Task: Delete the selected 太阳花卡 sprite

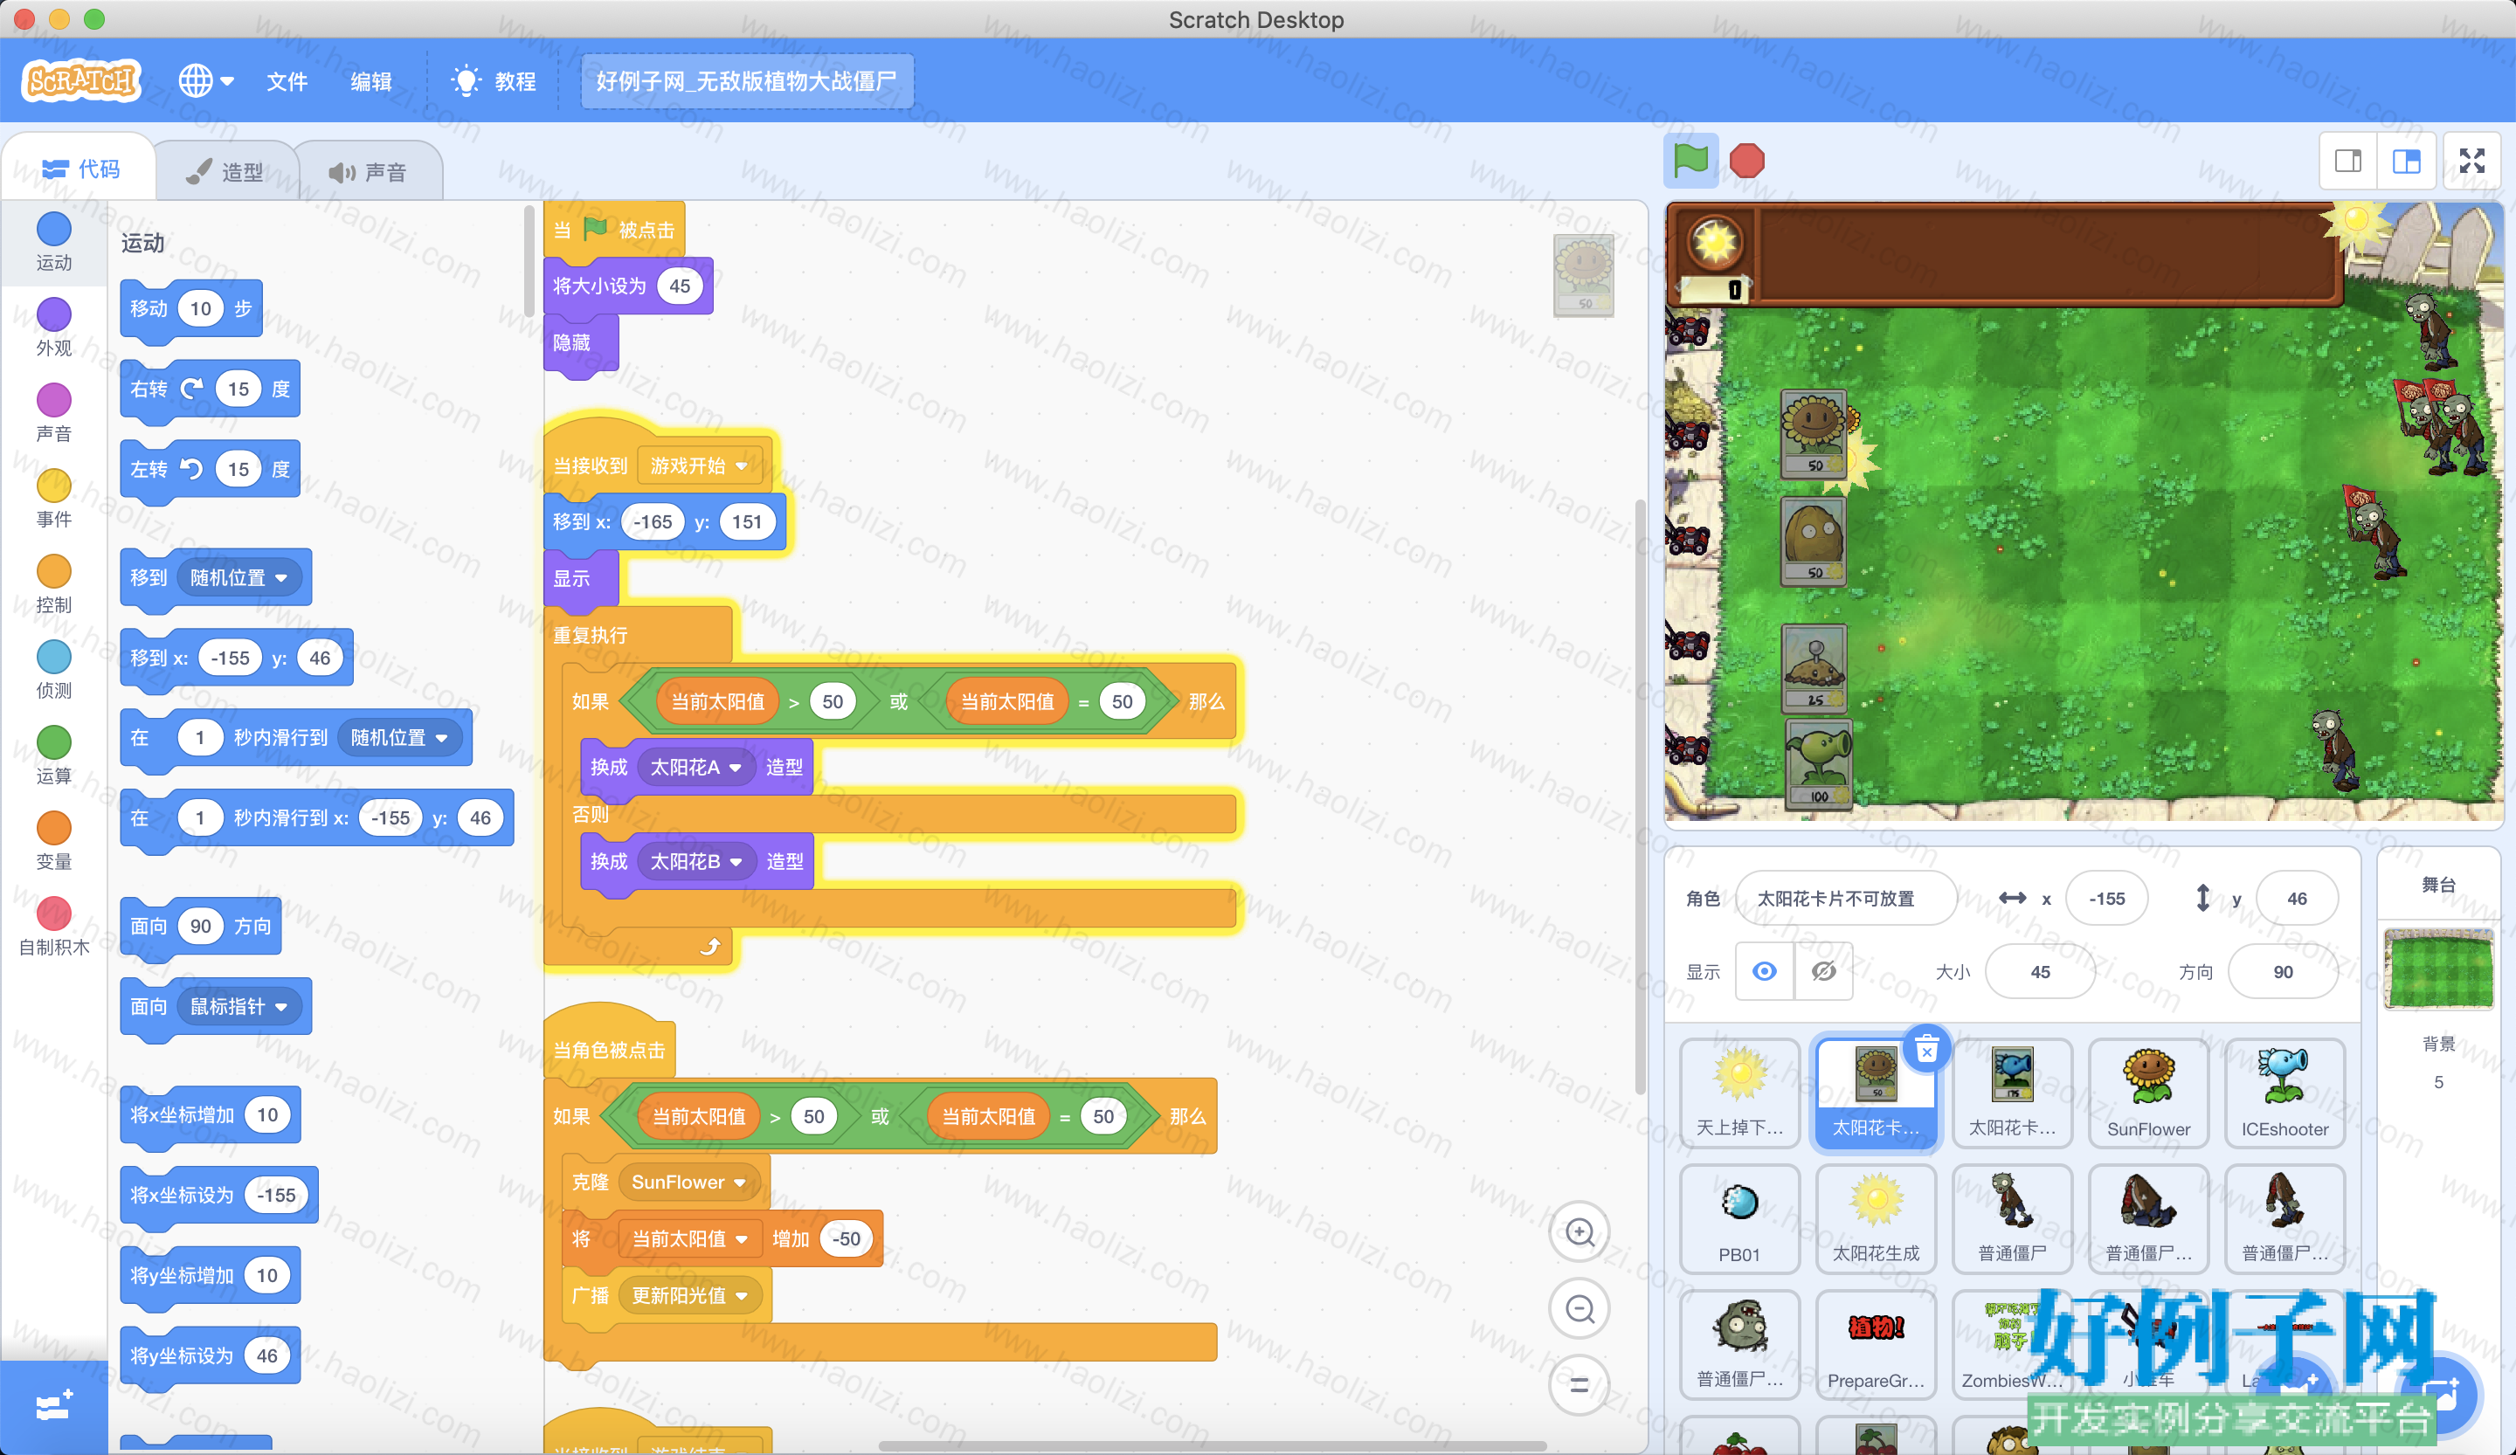Action: 1927,1050
